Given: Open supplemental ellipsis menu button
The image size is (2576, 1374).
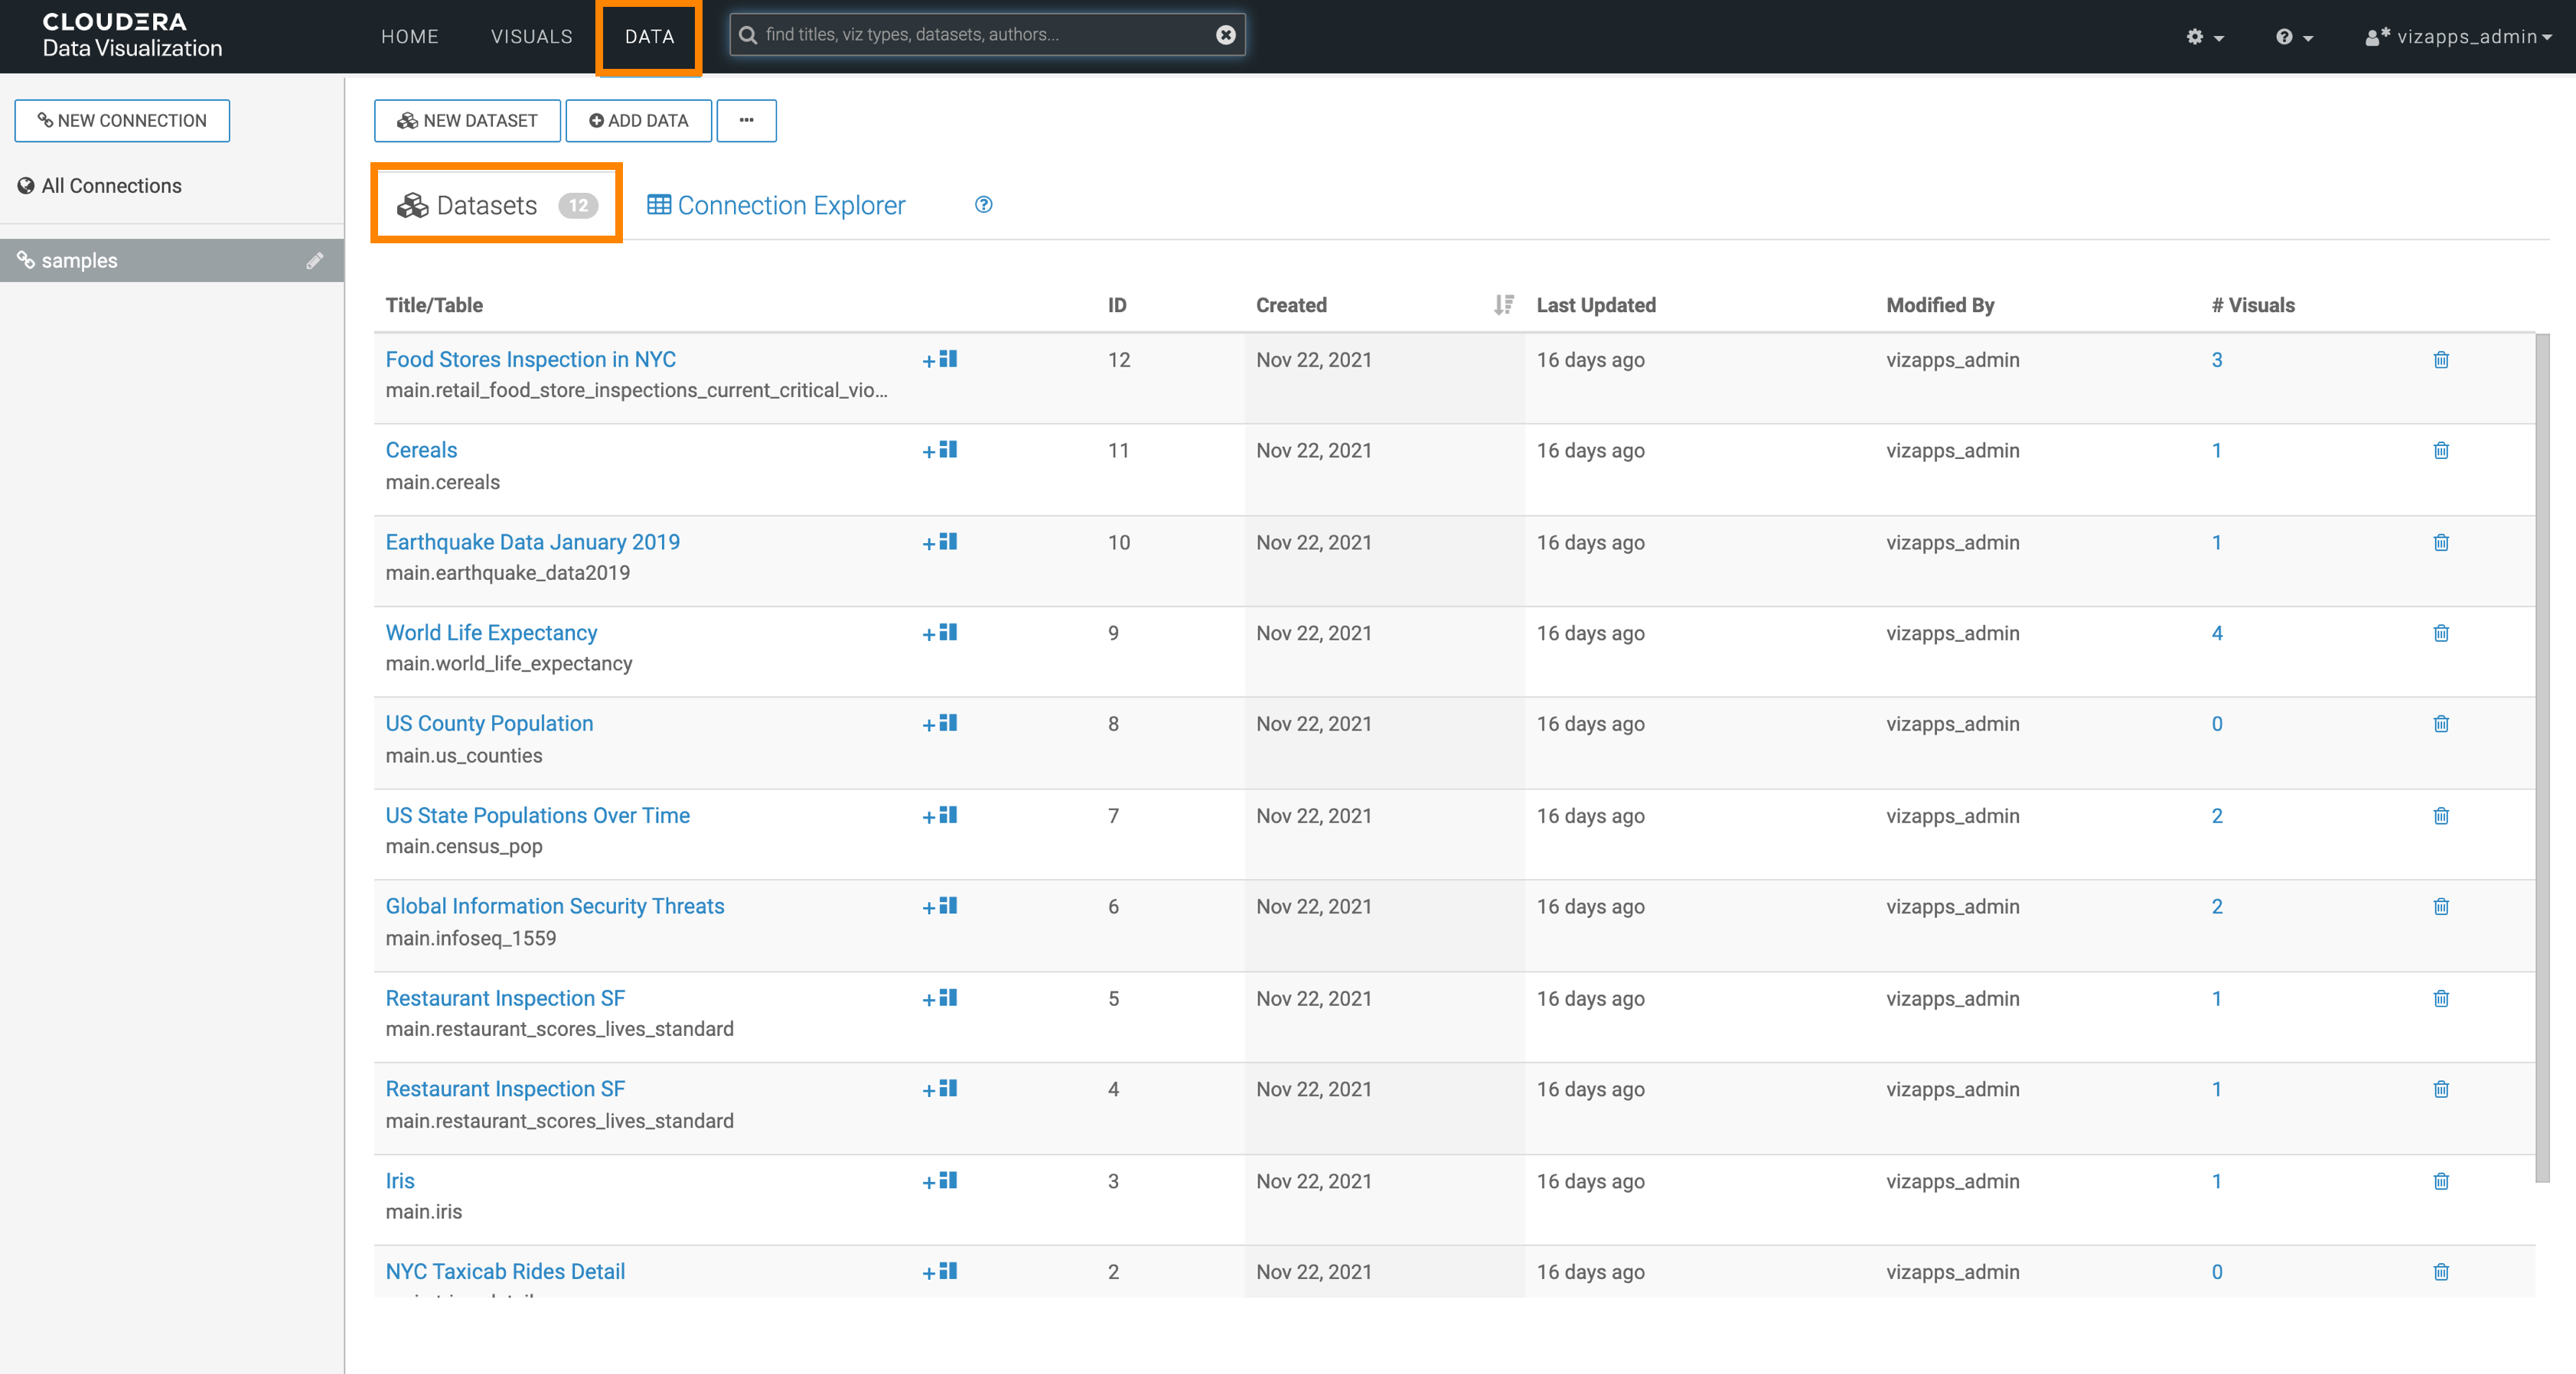Looking at the screenshot, I should (x=746, y=120).
